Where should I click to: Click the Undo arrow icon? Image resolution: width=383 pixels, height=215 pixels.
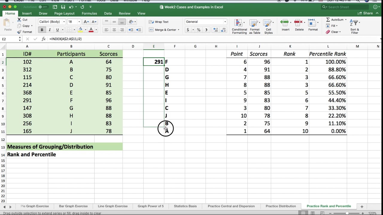71,7
